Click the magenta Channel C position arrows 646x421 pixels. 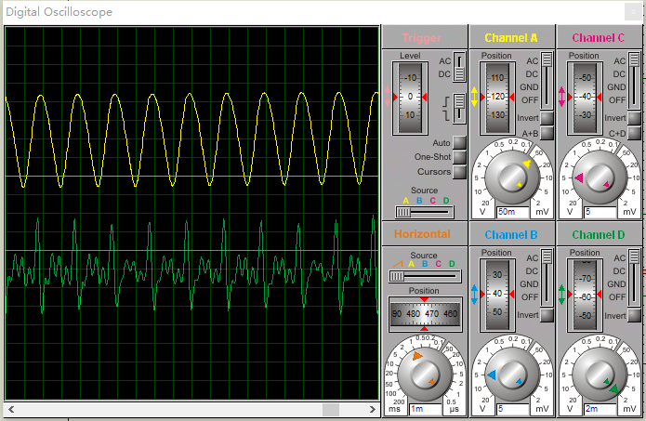point(561,98)
